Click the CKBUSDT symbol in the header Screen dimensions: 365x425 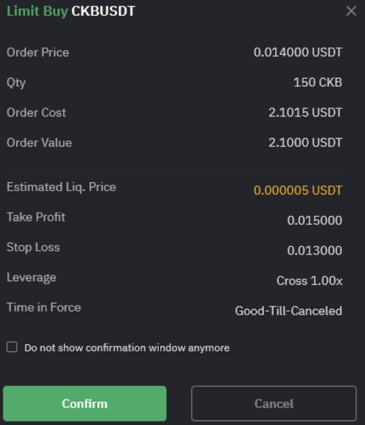tap(103, 11)
